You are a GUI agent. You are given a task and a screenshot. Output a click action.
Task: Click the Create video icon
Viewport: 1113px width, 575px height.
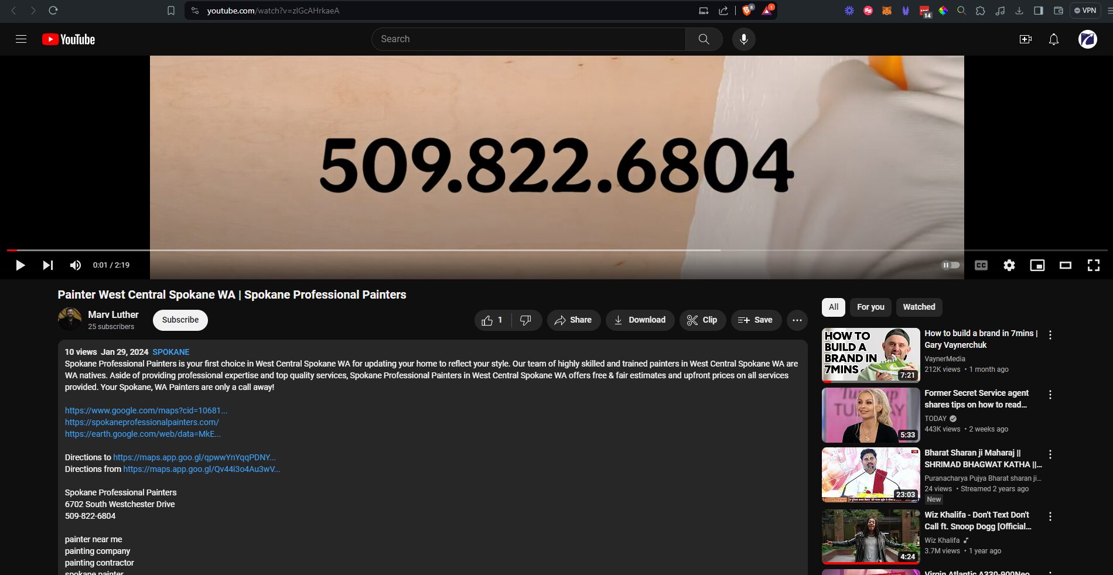[x=1025, y=39]
